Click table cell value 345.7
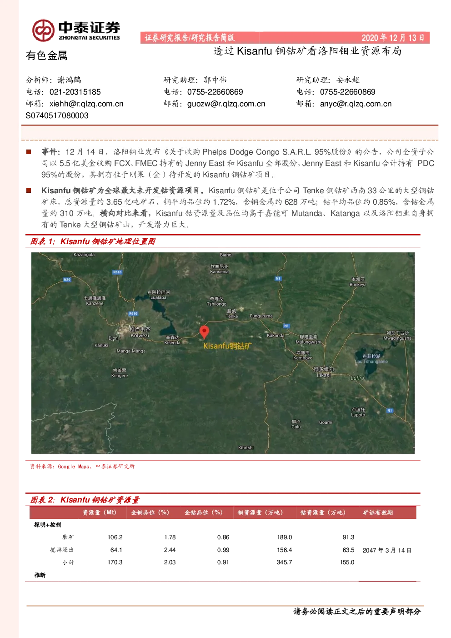This screenshot has height=638, width=451. coord(285,563)
